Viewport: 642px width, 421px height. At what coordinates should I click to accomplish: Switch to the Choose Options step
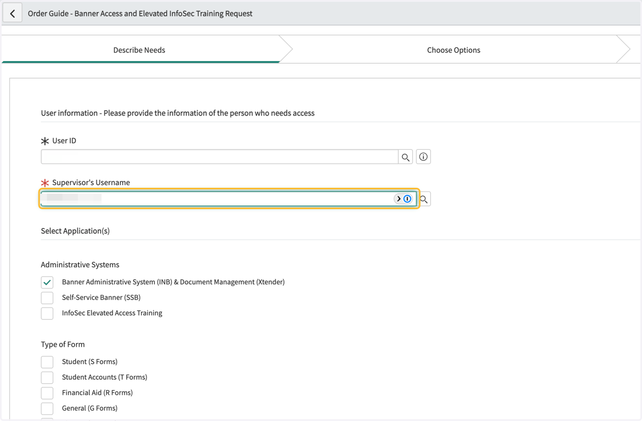pyautogui.click(x=454, y=50)
